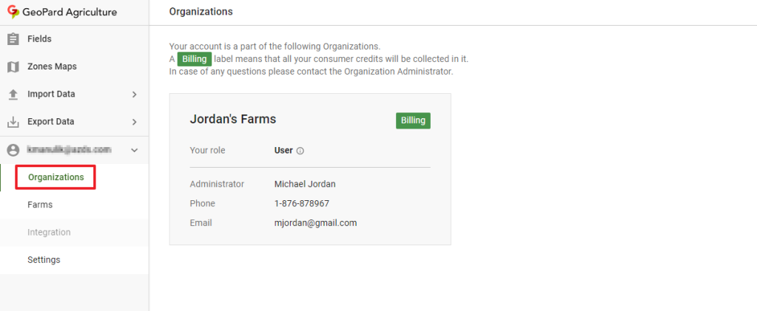Screen dimensions: 757x311
Task: Expand the Export Data submenu arrow
Action: pos(134,122)
